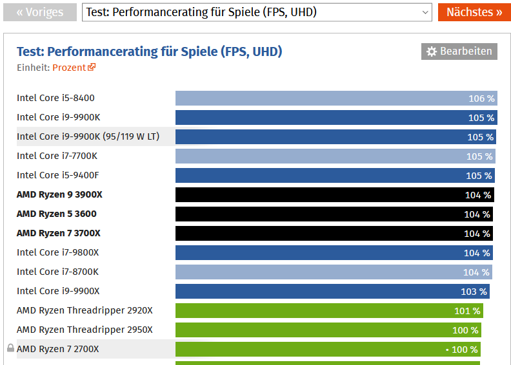Go to next test with Nächstes button
This screenshot has height=365, width=511.
point(474,12)
